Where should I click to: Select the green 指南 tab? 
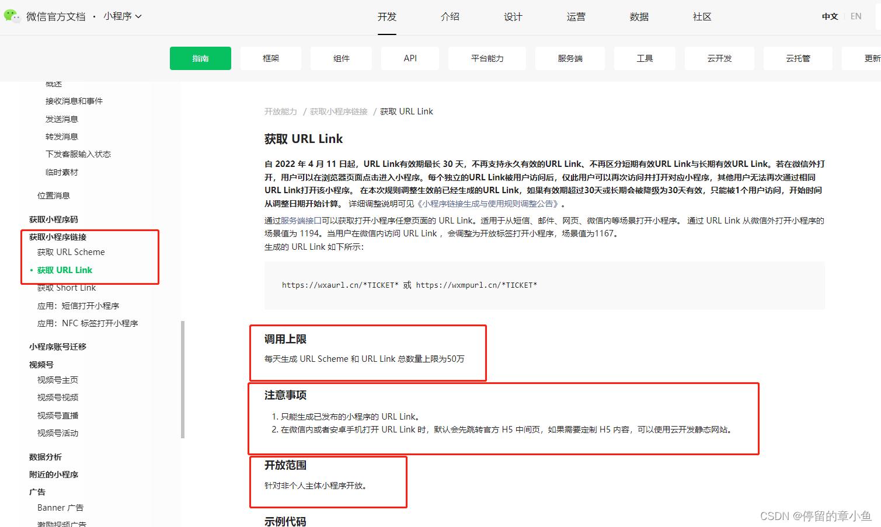click(x=200, y=58)
